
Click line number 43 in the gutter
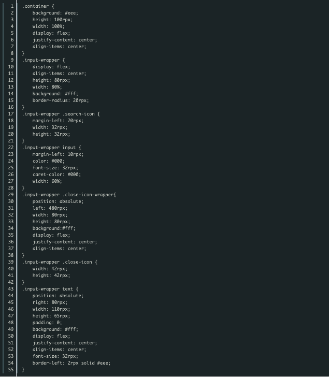coord(11,289)
